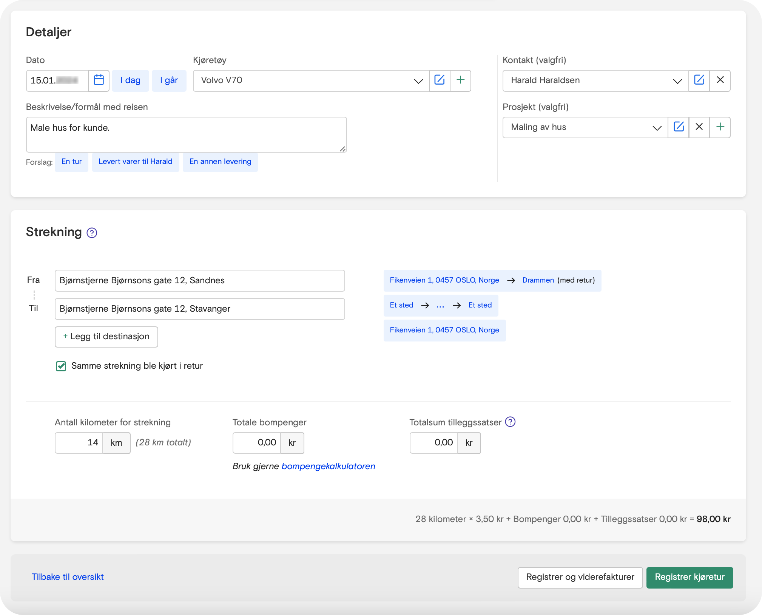Expand the Prosjekt dropdown
Viewport: 762px width, 615px height.
coord(657,128)
